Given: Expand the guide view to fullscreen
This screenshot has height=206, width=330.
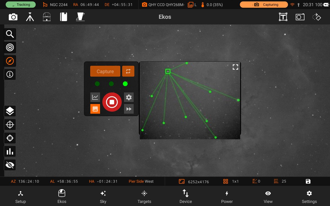Looking at the screenshot, I should 235,67.
